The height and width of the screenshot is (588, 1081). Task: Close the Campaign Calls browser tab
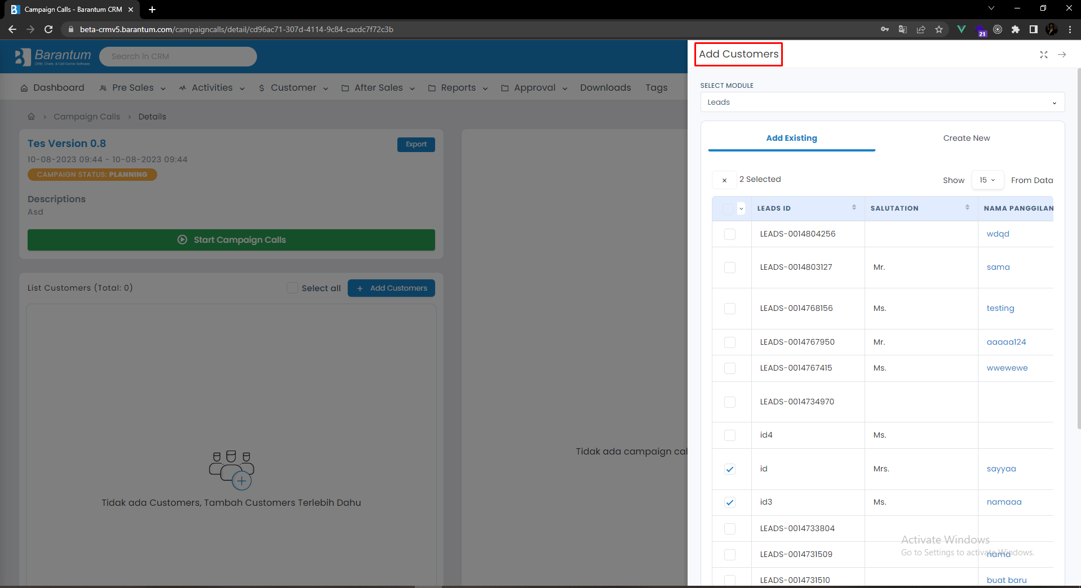tap(131, 10)
